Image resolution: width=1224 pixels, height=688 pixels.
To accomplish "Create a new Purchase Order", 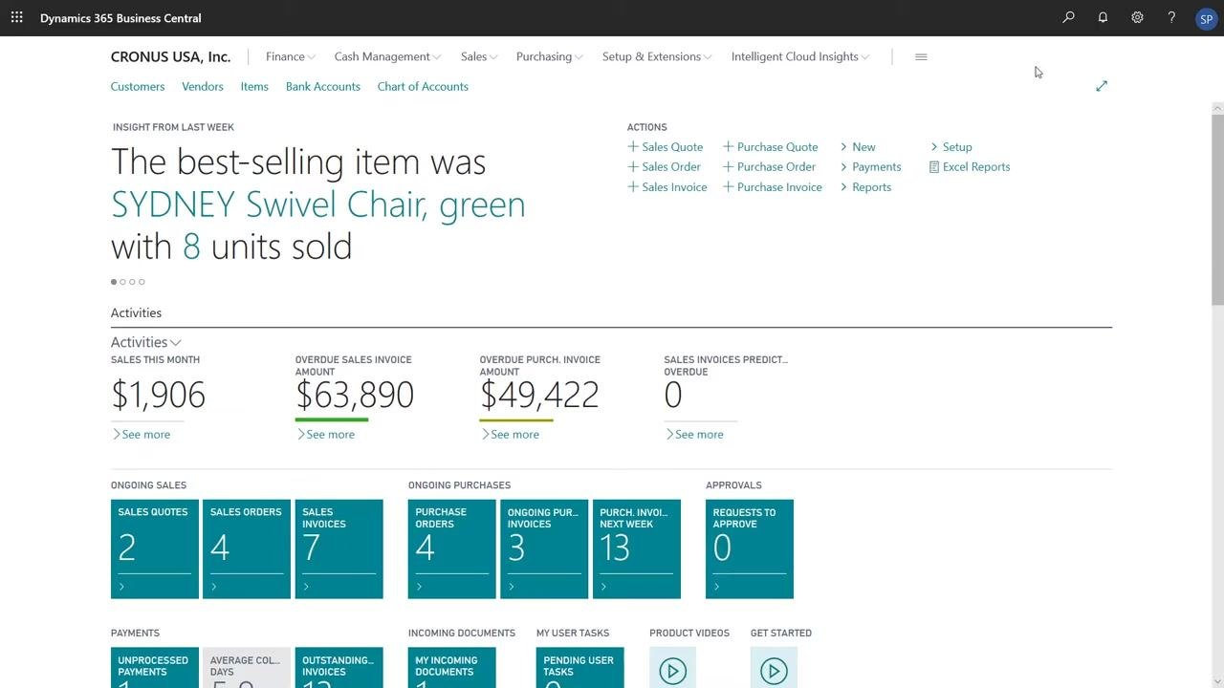I will click(x=770, y=166).
